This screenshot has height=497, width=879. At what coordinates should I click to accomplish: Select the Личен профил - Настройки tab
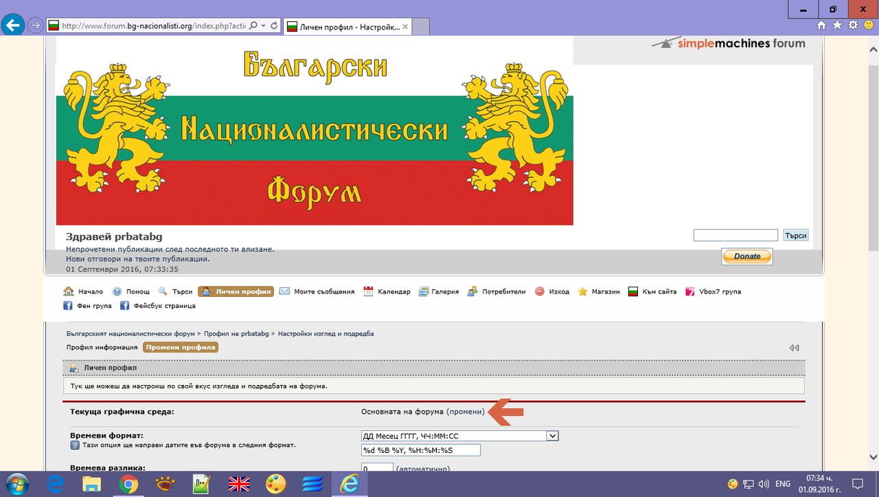(x=347, y=27)
